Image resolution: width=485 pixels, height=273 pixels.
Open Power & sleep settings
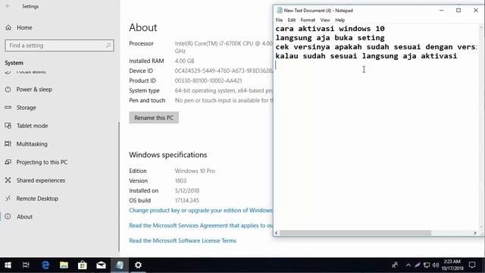pos(34,89)
